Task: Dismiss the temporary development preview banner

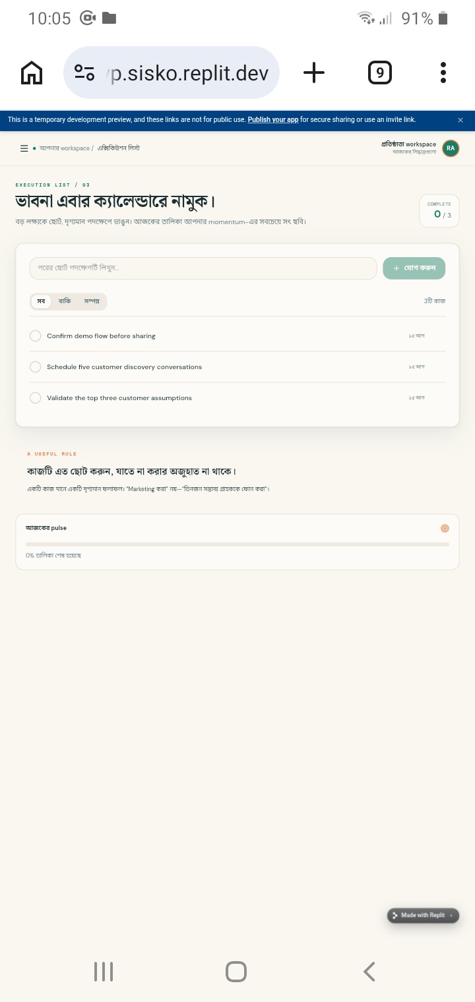Action: 460,120
